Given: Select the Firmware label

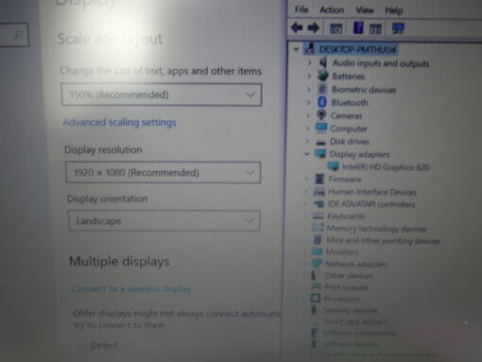Looking at the screenshot, I should click(345, 179).
